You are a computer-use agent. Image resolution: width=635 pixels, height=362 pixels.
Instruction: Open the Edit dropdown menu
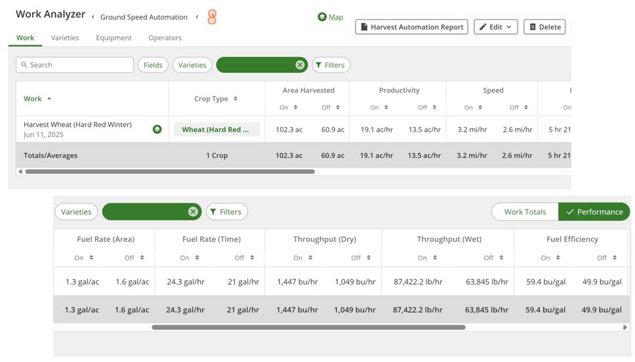495,27
